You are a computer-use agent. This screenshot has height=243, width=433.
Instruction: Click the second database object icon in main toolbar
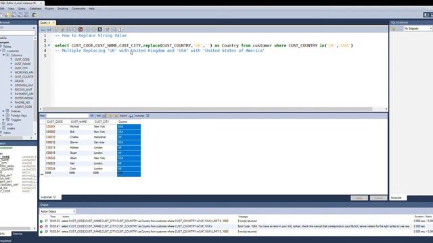pos(14,15)
